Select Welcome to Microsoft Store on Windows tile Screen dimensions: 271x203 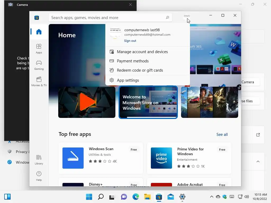[x=148, y=102]
